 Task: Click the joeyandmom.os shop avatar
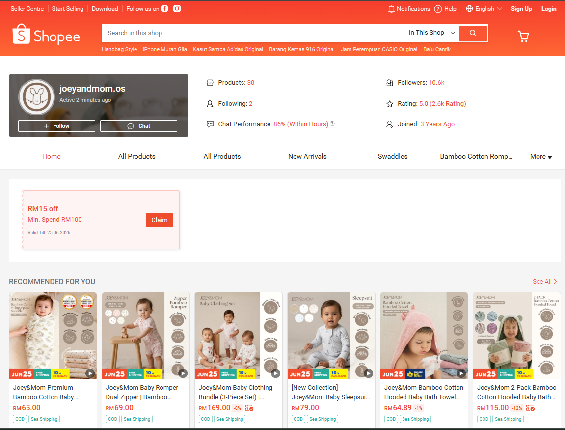coord(36,97)
